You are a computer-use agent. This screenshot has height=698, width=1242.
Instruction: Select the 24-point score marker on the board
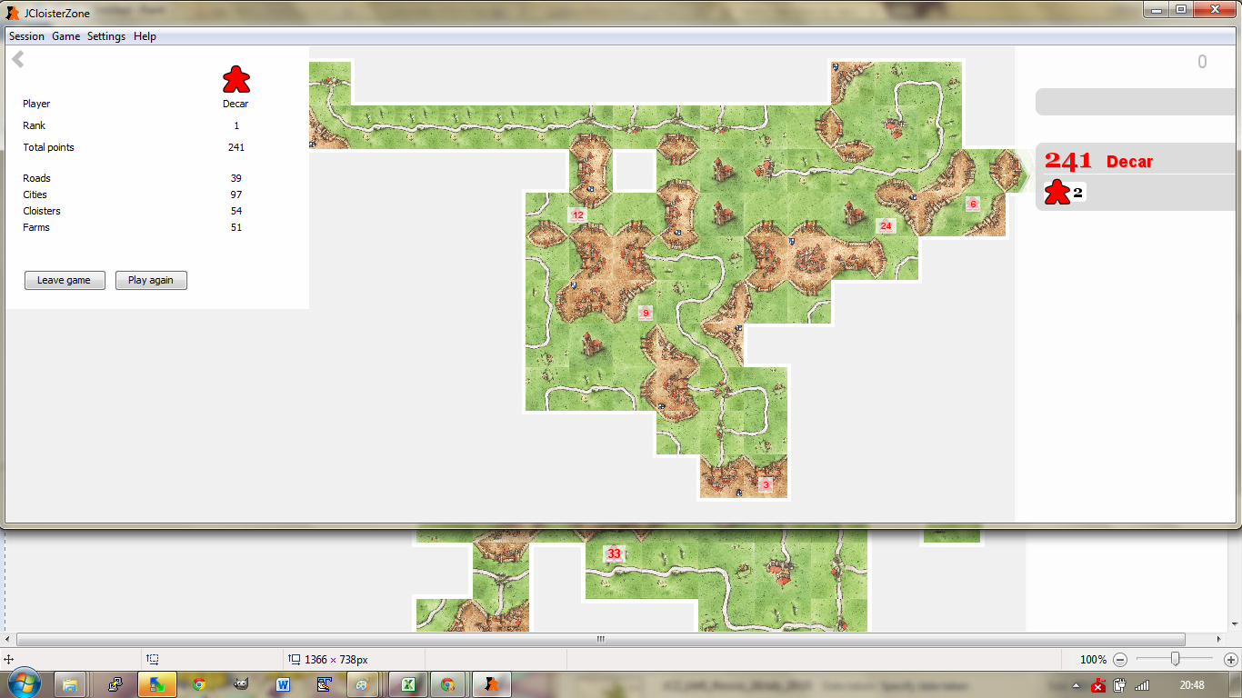pyautogui.click(x=886, y=225)
